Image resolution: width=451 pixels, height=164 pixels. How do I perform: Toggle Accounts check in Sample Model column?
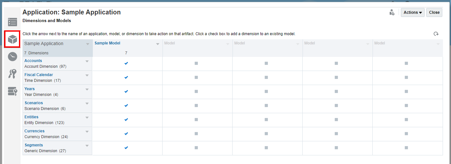tap(126, 63)
